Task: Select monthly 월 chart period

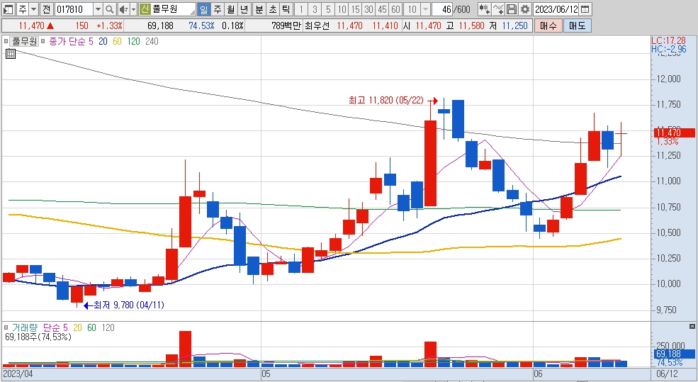Action: 230,9
